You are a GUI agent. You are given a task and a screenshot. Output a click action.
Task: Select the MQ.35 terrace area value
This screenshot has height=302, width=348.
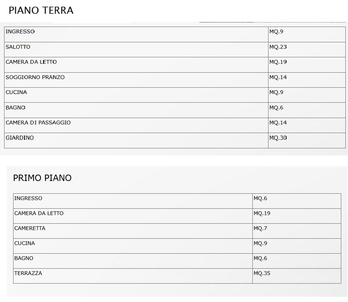point(262,274)
